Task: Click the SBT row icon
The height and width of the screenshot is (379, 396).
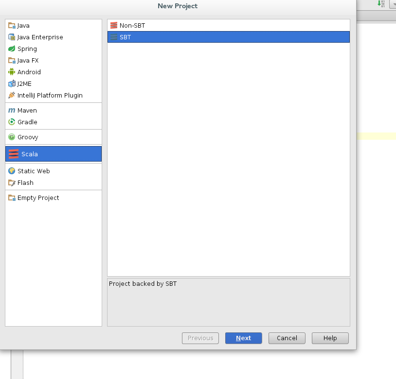Action: pos(114,37)
